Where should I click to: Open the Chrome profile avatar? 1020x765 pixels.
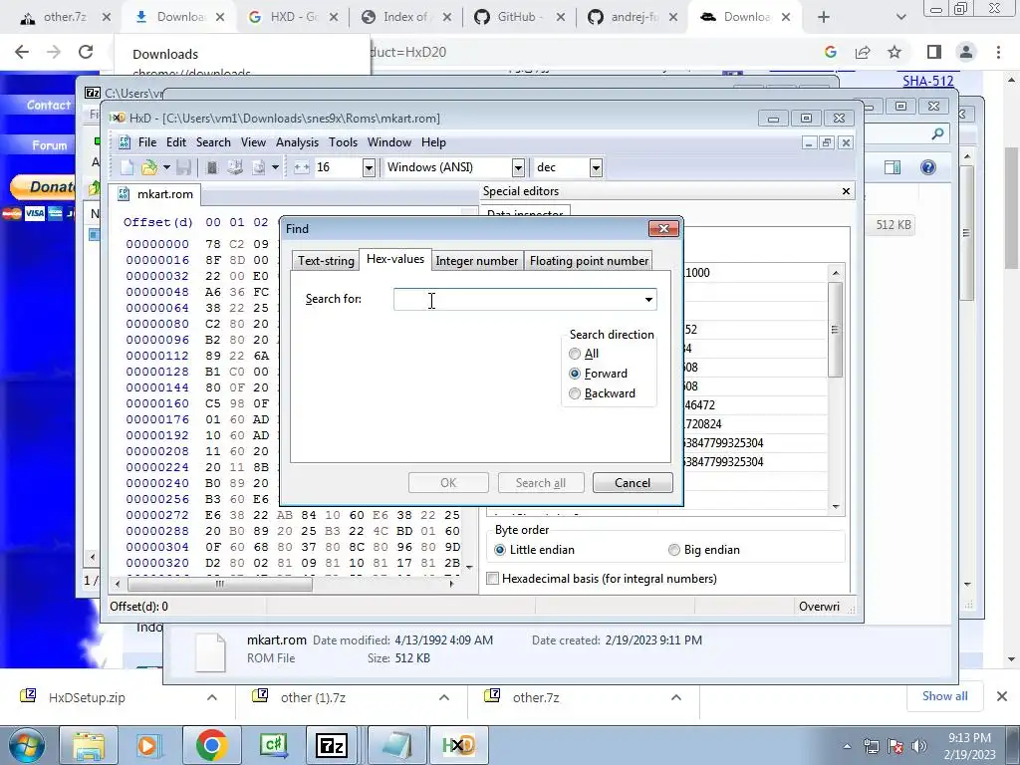pyautogui.click(x=966, y=52)
